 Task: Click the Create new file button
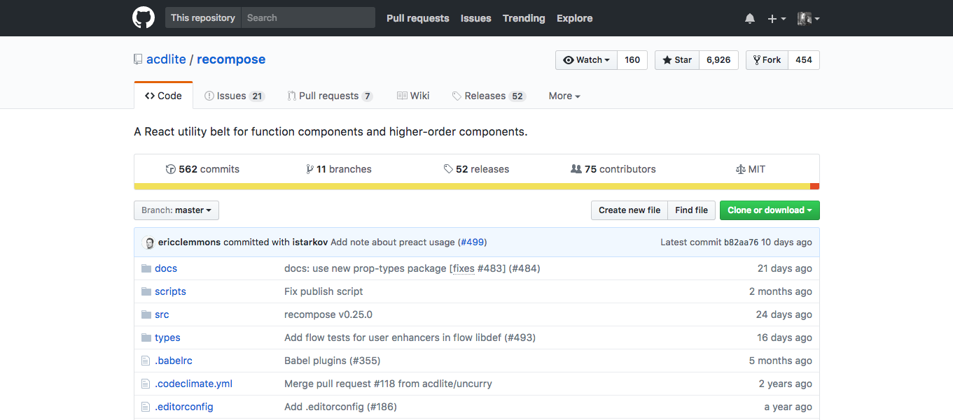click(629, 210)
